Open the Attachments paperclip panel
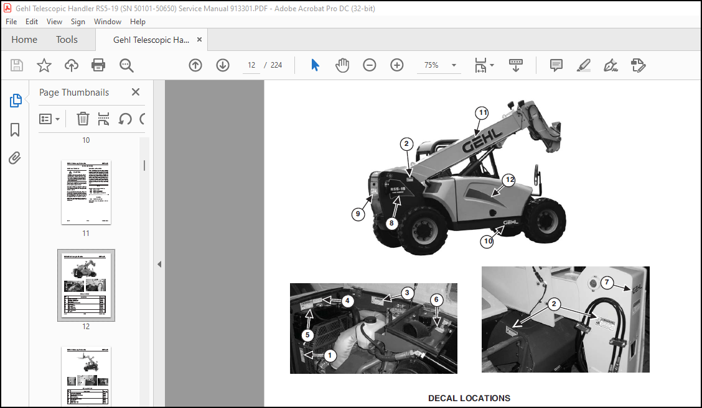This screenshot has height=408, width=702. pos(15,158)
